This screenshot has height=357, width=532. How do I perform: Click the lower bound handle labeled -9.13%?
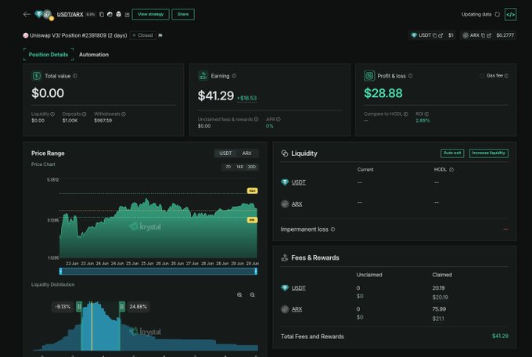coord(79,307)
